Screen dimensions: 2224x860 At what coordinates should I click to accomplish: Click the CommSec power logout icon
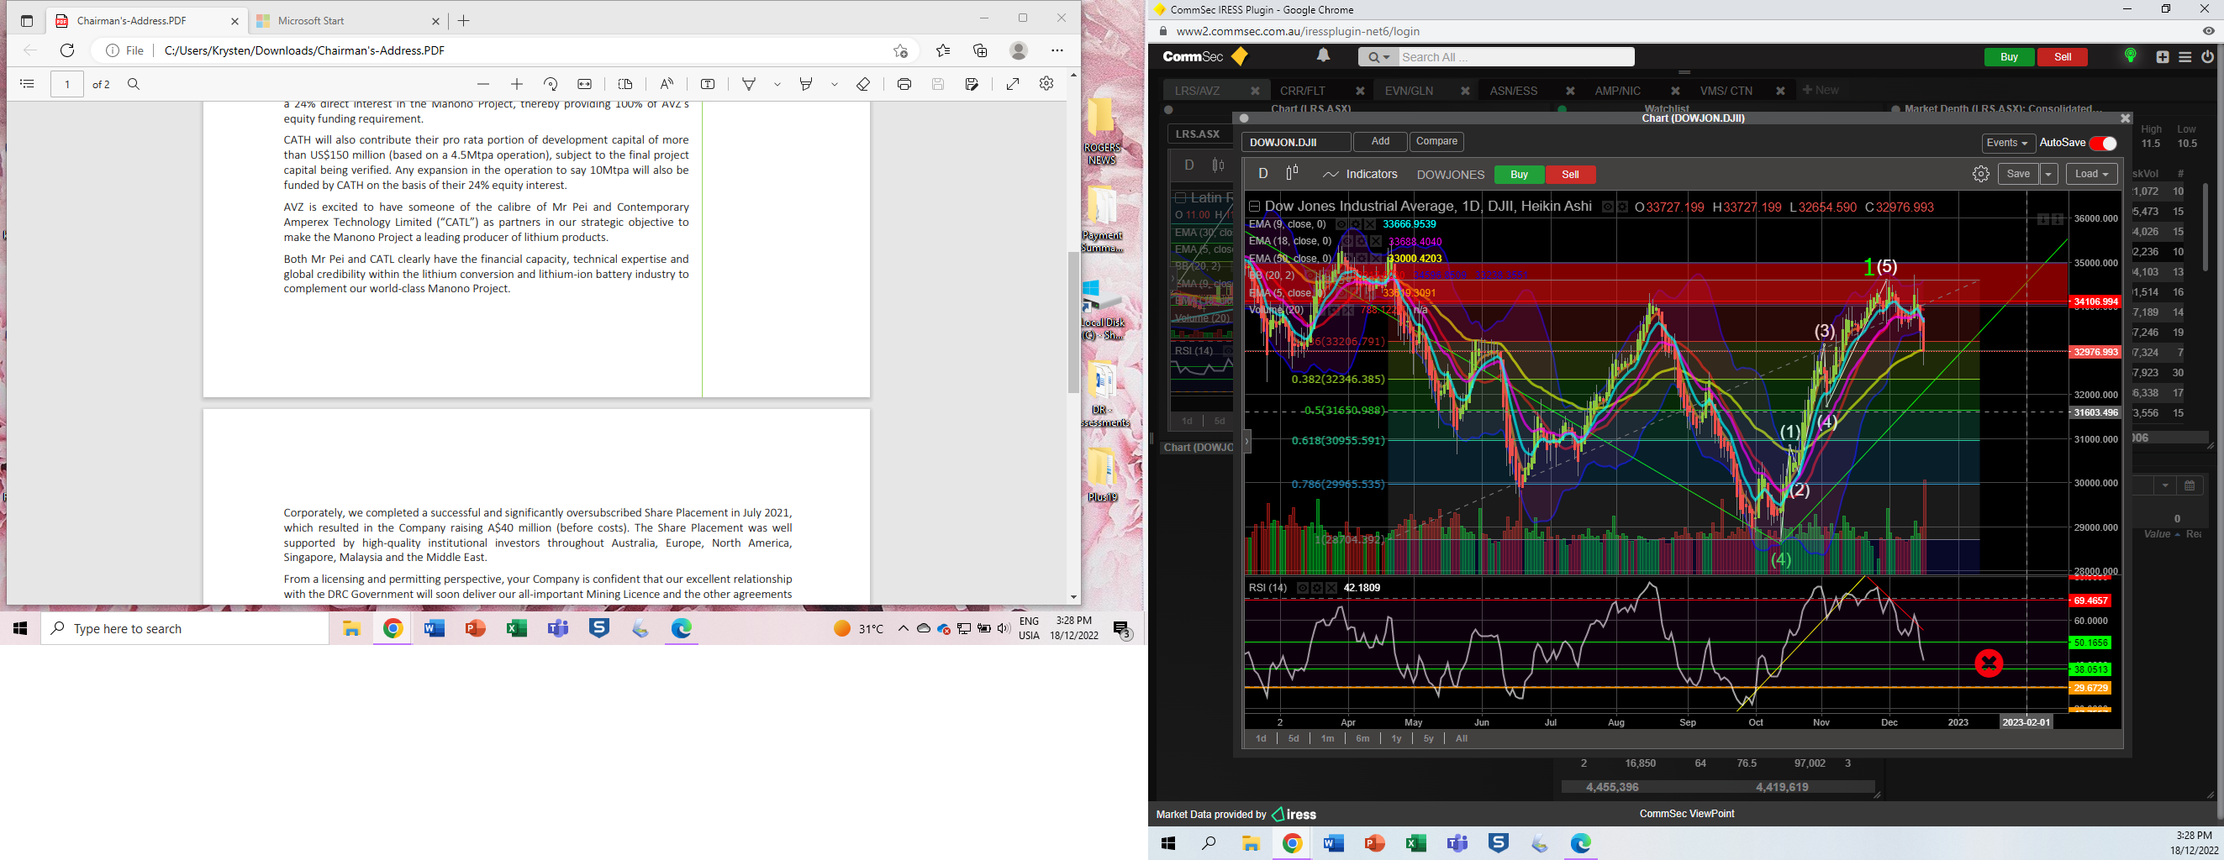click(x=2207, y=57)
